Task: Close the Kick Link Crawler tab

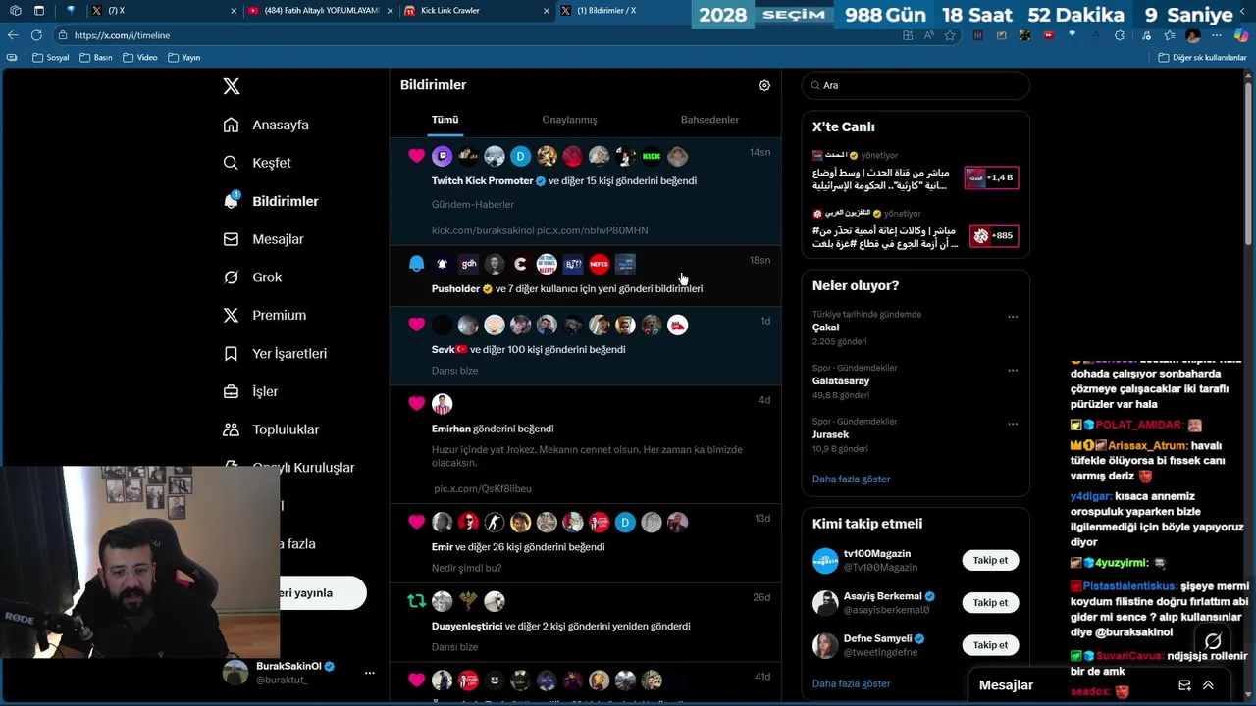Action: (547, 11)
